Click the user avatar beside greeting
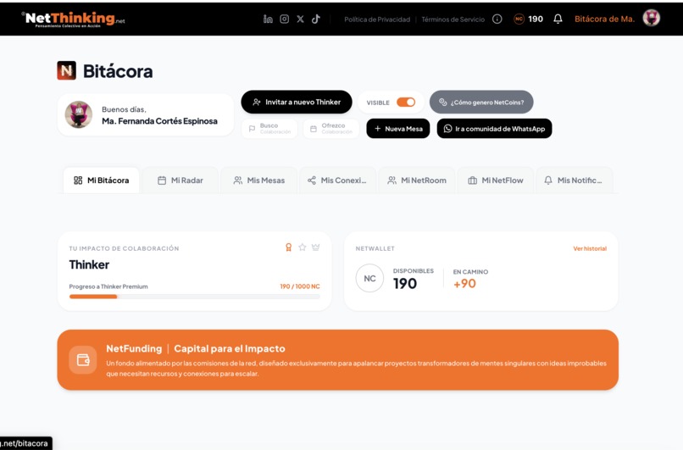Viewport: 683px width, 450px height. pos(79,114)
